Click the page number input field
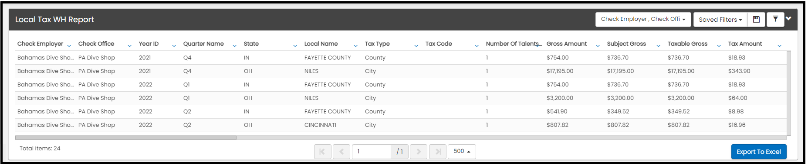 [x=372, y=152]
